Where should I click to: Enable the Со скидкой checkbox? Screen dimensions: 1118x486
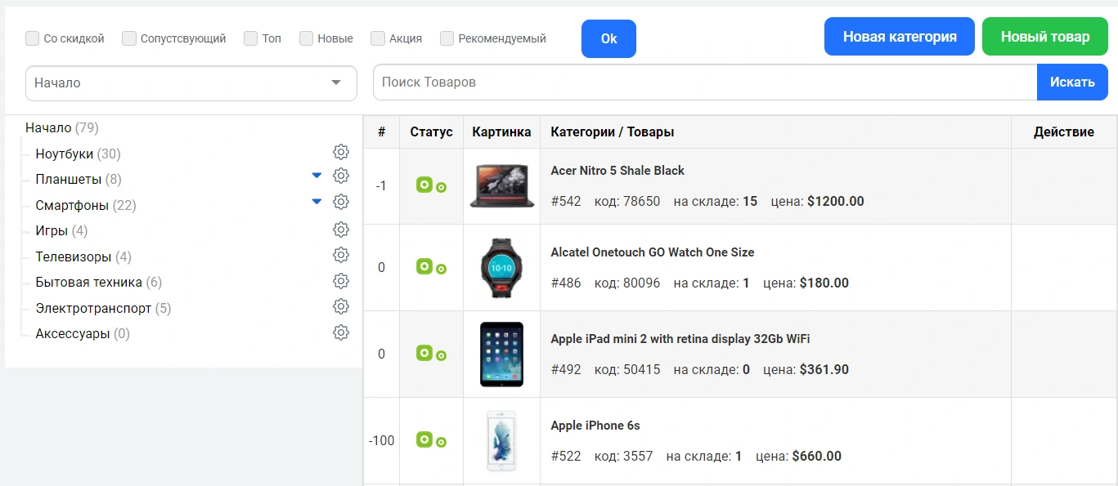pyautogui.click(x=33, y=38)
